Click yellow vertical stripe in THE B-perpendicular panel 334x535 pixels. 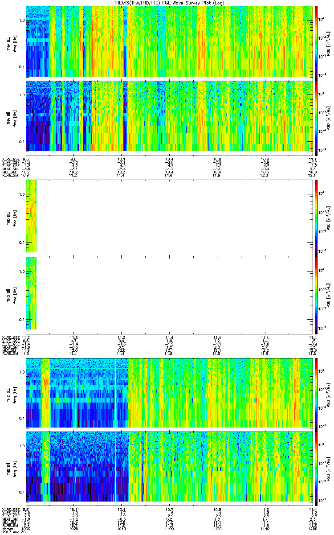[115, 392]
